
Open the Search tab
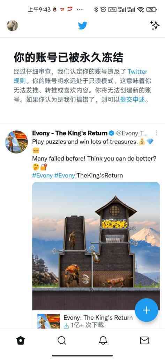[62, 340]
